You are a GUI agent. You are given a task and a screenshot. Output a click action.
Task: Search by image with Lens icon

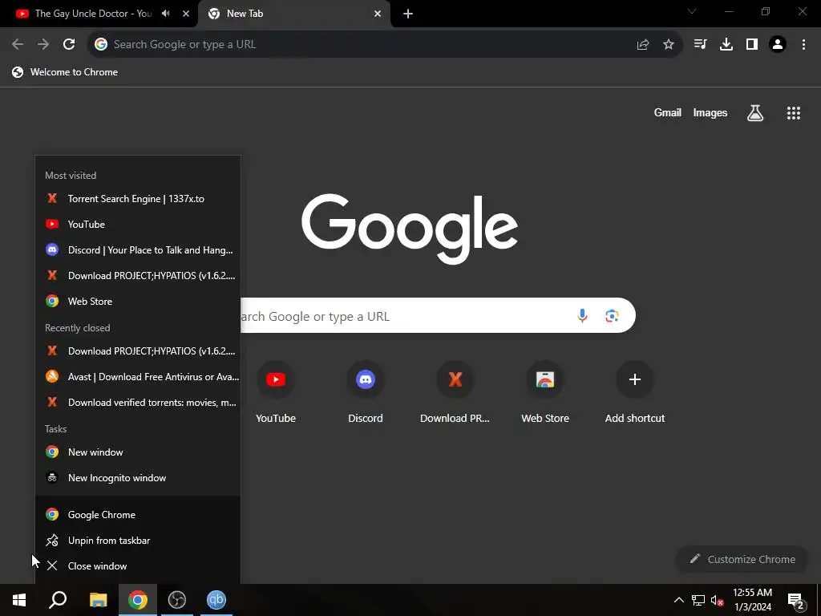(x=612, y=316)
